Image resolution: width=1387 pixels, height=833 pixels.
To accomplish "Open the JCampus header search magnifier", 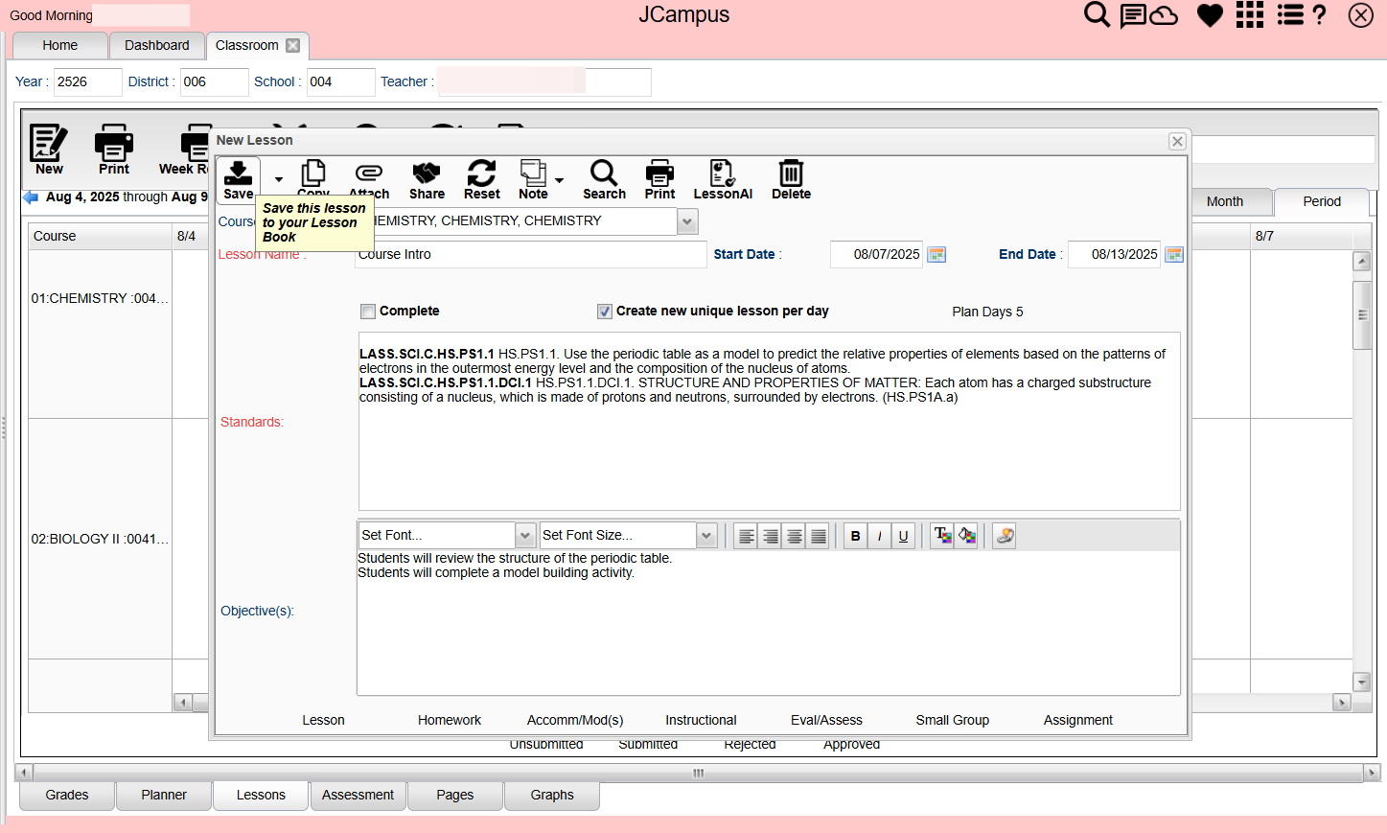I will coord(1097,14).
